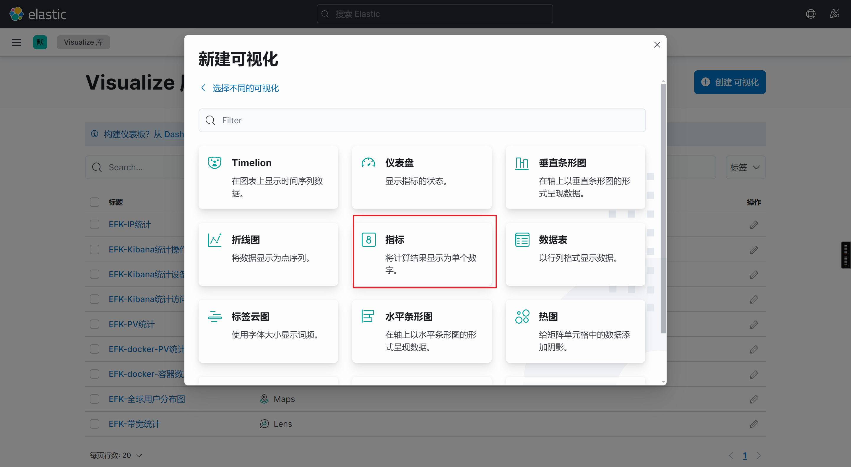
Task: Check the EFK-Kibana统计设备 row checkbox
Action: (95, 274)
